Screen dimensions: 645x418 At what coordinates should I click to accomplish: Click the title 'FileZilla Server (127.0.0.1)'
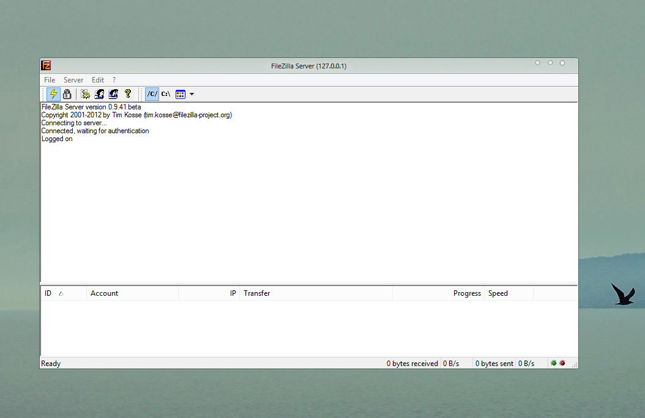coord(308,66)
